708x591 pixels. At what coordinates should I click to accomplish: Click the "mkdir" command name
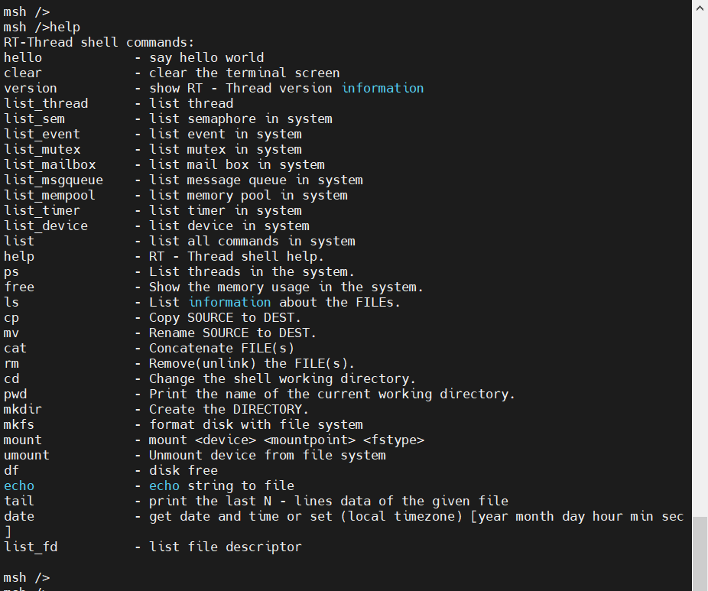click(23, 409)
